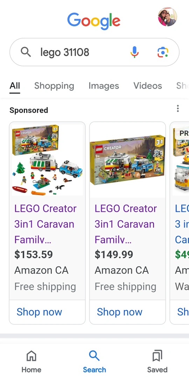Open Google Lens camera search icon
Image resolution: width=189 pixels, height=377 pixels.
pos(163,52)
